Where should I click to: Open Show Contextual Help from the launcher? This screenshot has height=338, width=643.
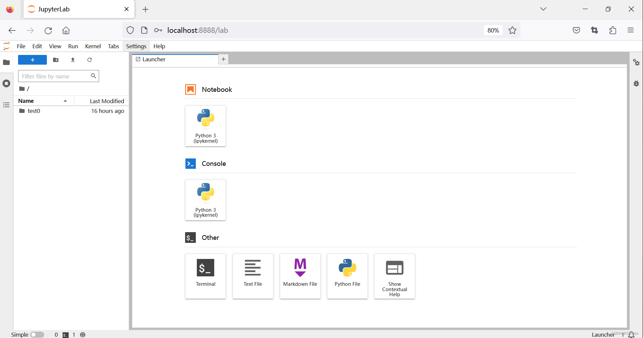point(394,276)
